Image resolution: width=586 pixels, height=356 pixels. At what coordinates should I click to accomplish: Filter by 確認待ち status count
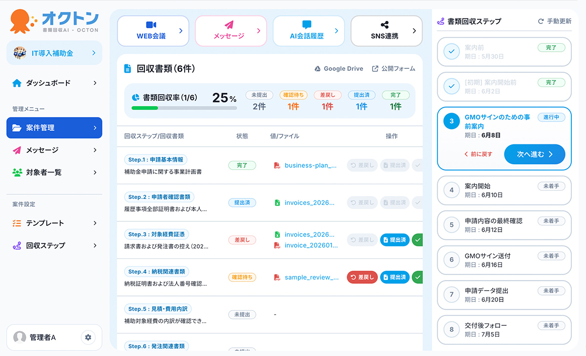click(293, 101)
